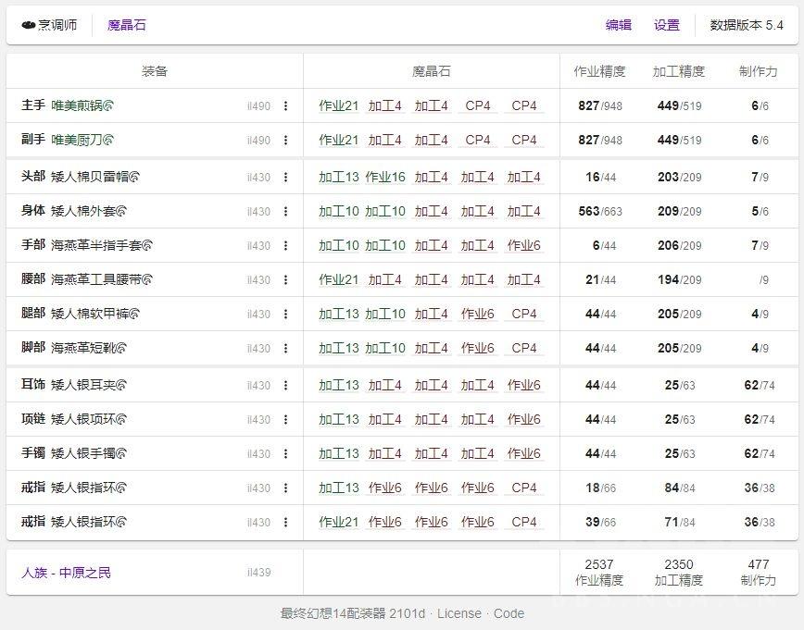Click the 烹调师 job icon
The image size is (804, 630).
tap(28, 26)
